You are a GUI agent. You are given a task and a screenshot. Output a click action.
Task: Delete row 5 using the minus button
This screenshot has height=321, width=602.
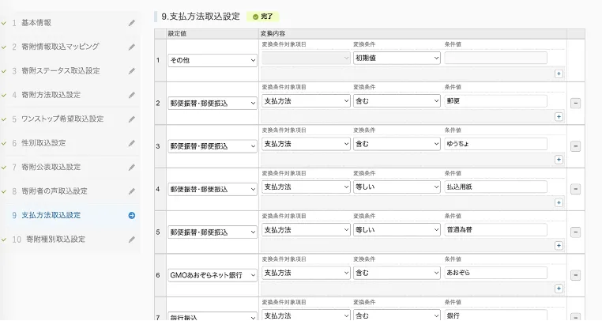coord(574,232)
